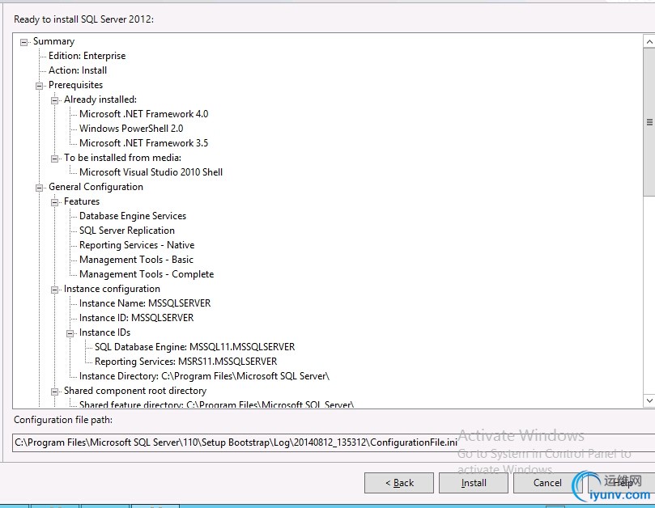Collapse the Summary tree node
The height and width of the screenshot is (508, 655).
click(x=23, y=42)
